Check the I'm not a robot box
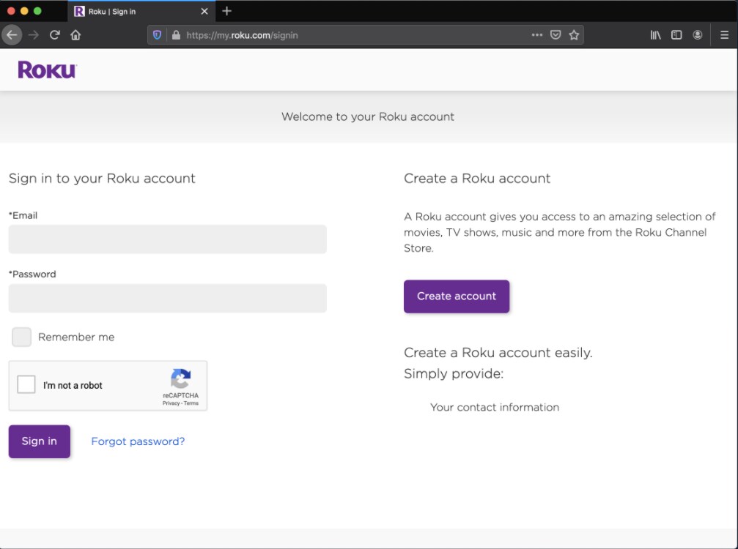Screen dimensions: 738x549 click(x=26, y=384)
